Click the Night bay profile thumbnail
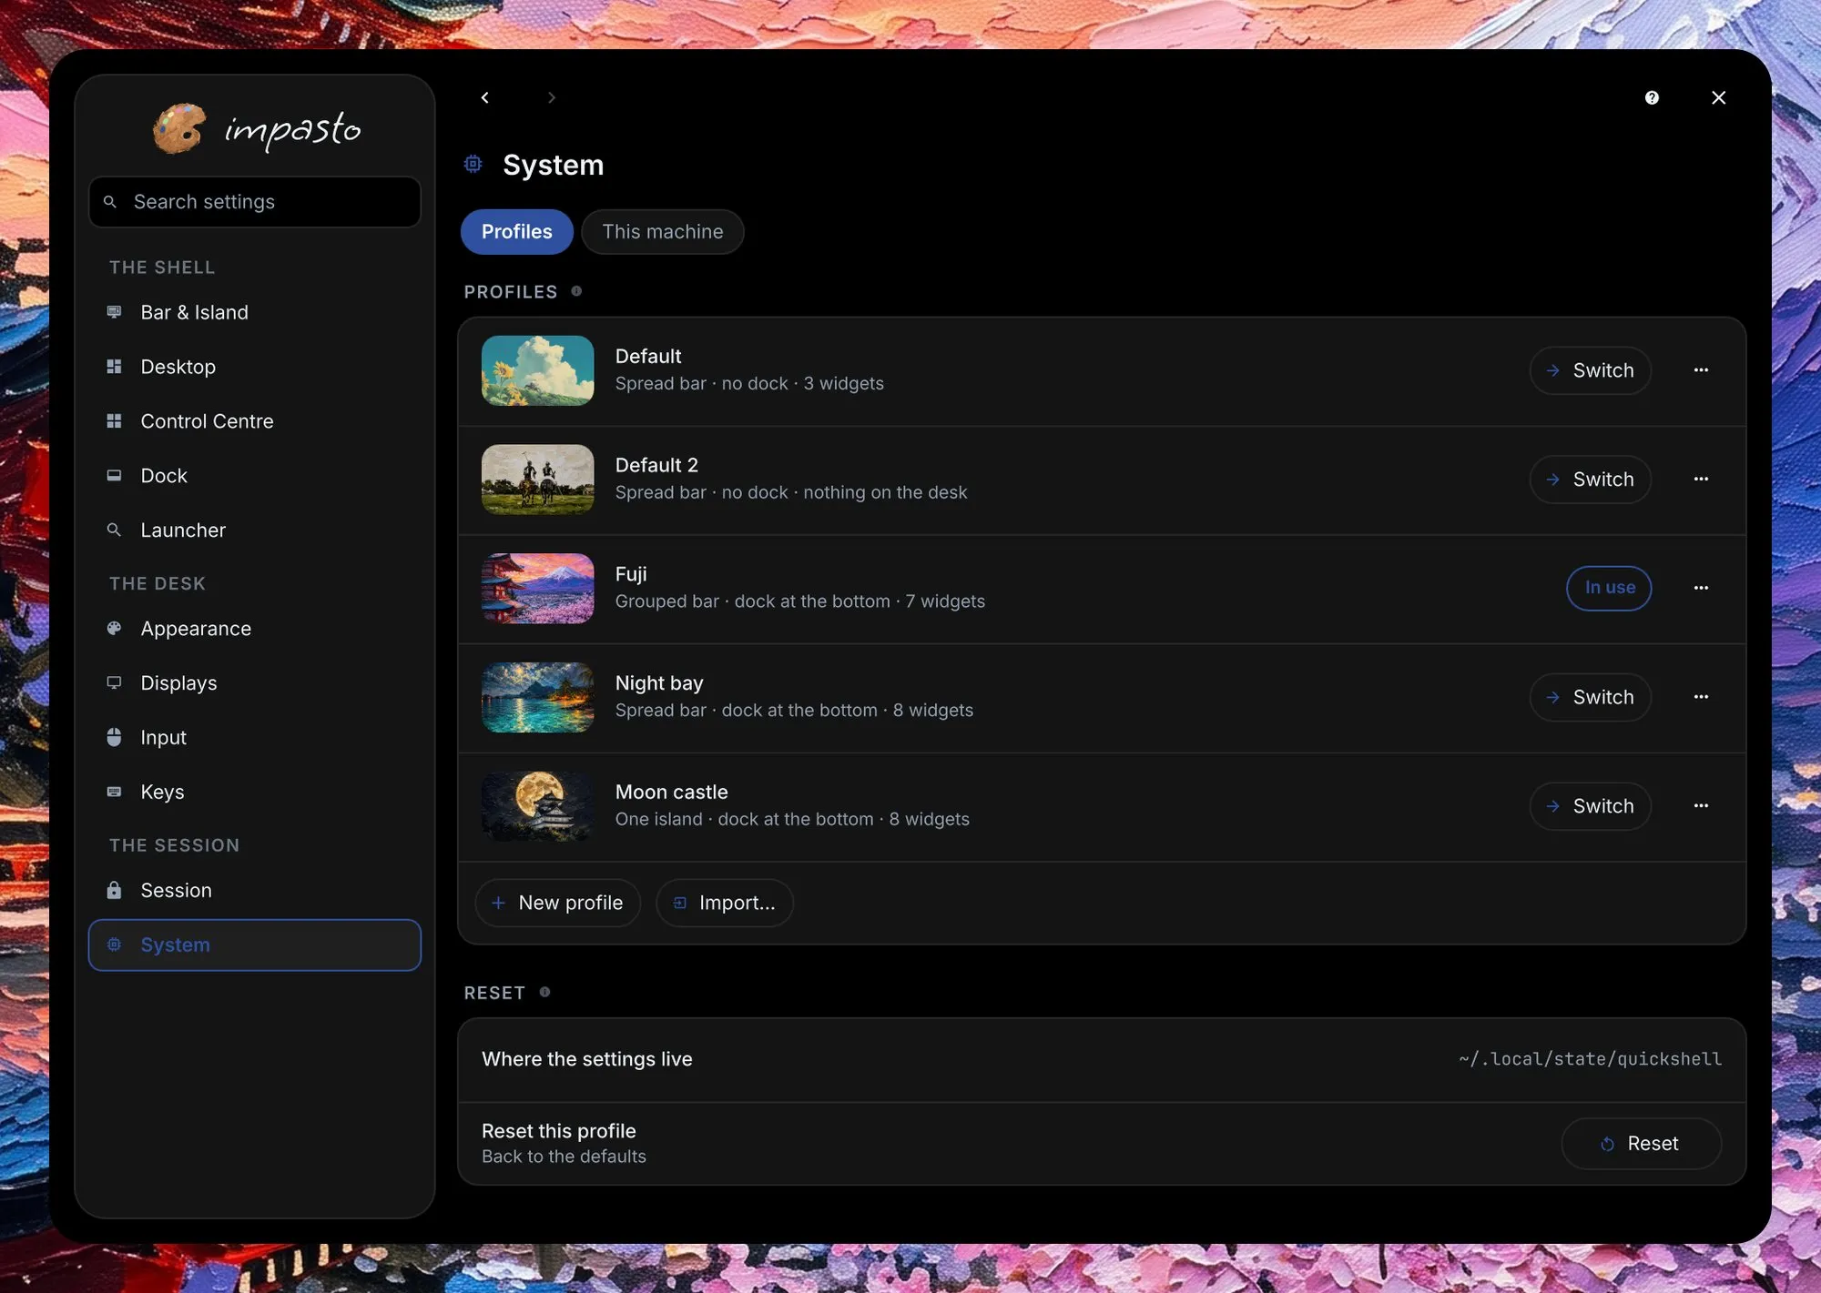 (537, 697)
